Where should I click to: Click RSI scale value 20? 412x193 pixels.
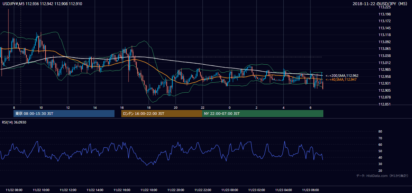(x=380, y=170)
